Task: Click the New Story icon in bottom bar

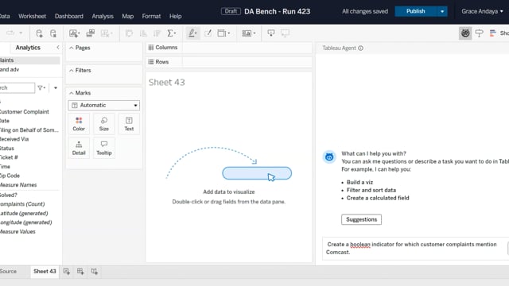Action: [95, 272]
